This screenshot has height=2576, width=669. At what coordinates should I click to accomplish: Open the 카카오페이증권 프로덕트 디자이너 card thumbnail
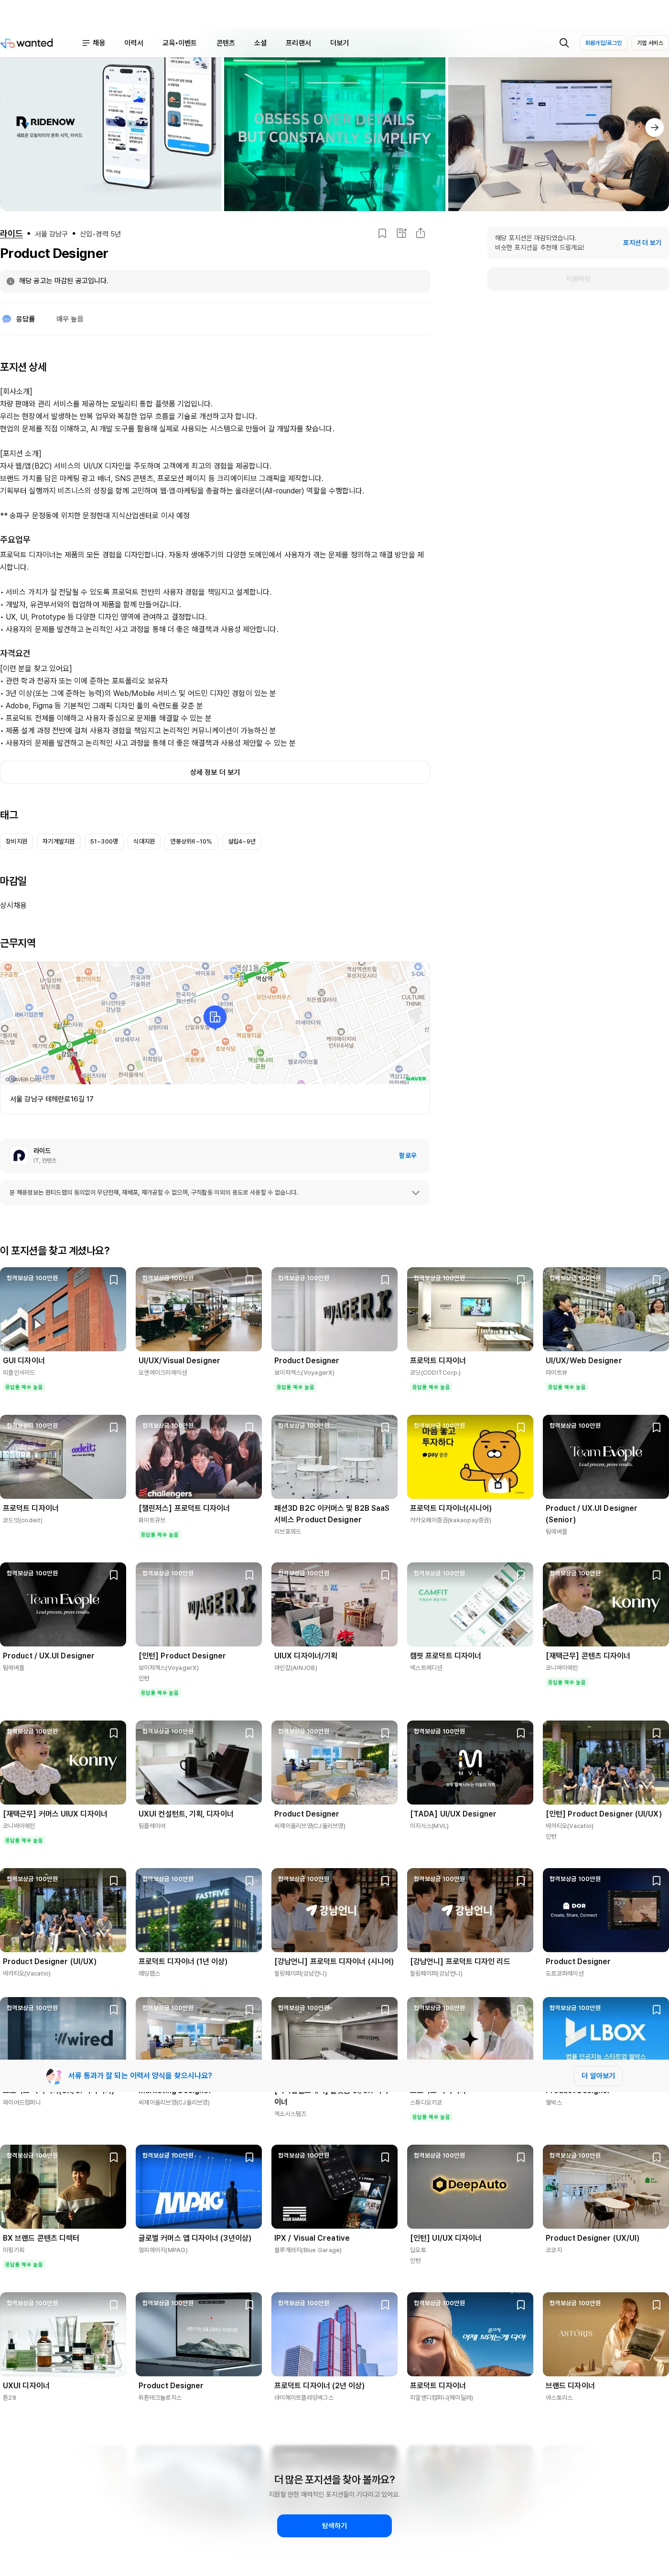click(470, 1456)
